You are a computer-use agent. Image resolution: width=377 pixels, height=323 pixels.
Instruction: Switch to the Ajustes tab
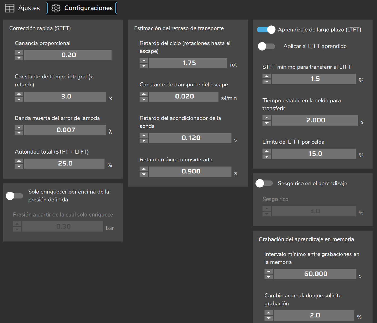(23, 8)
